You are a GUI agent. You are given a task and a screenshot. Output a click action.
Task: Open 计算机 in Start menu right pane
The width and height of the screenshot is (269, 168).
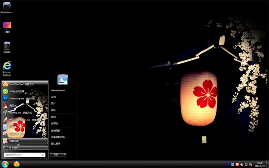[55, 124]
